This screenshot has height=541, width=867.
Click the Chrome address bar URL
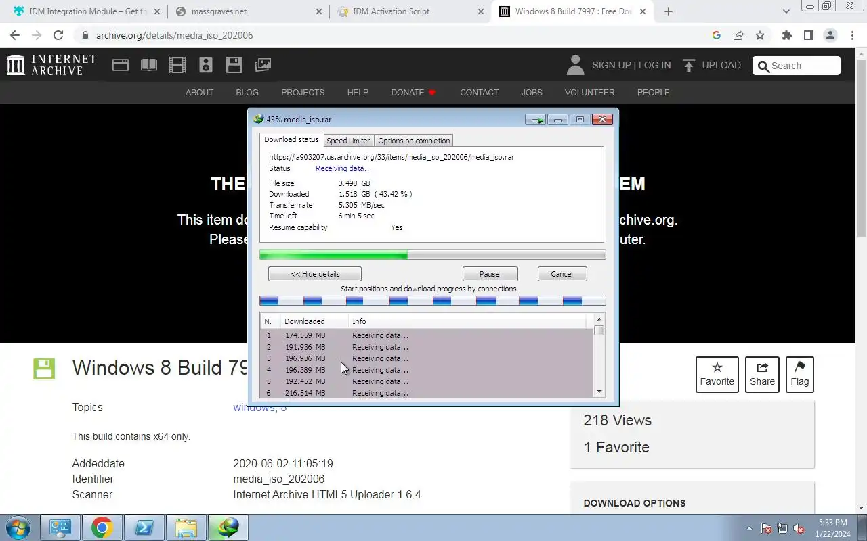coord(174,35)
